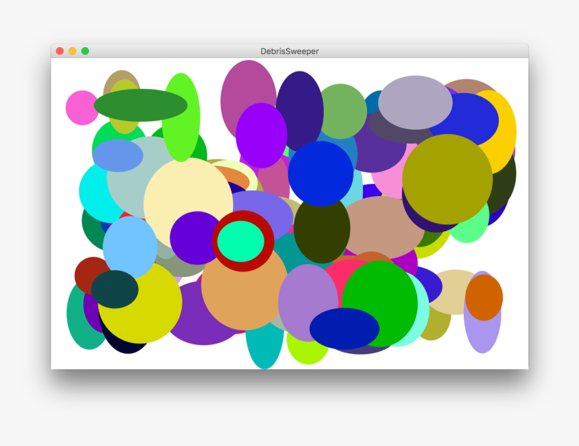The image size is (579, 446).
Task: Sweep the wide dark-green flat ellipse at top-left
Action: click(x=141, y=104)
